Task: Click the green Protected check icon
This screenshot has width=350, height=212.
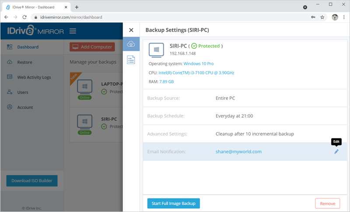Action: coord(194,46)
